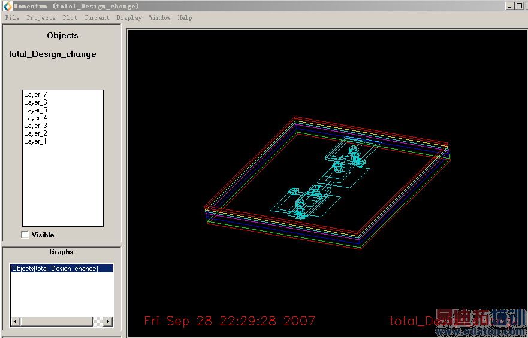Open the Help menu

pyautogui.click(x=185, y=17)
